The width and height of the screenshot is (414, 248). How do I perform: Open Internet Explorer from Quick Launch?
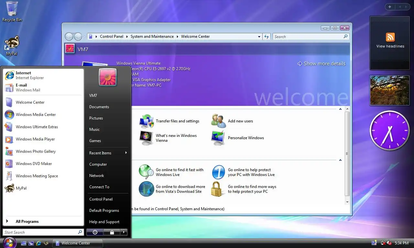coord(38,243)
